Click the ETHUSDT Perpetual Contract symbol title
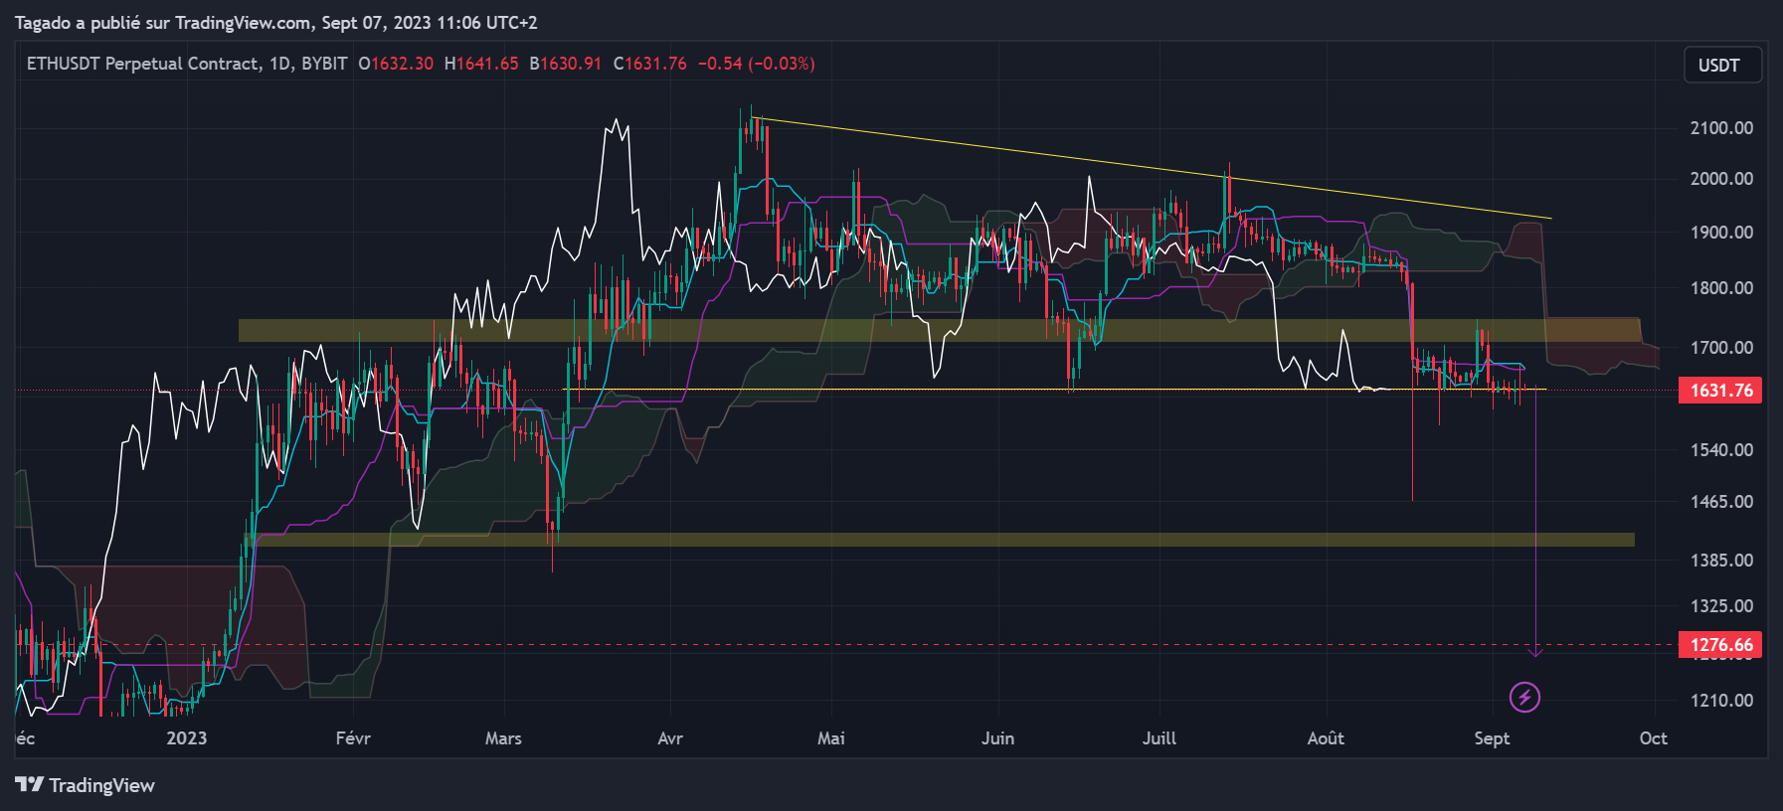The height and width of the screenshot is (811, 1783). pos(187,64)
